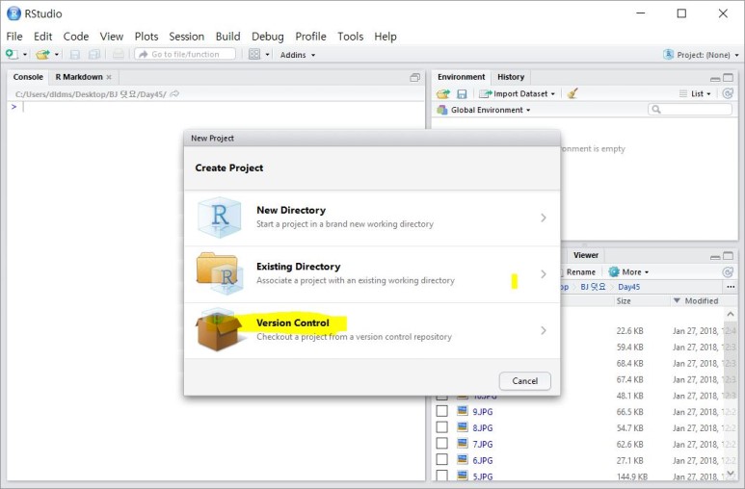
Task: Check the checkbox for 6.JPG
Action: [441, 459]
